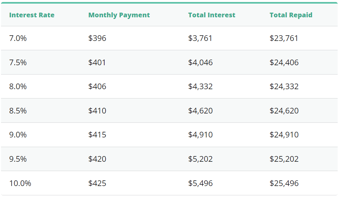Click the $25,496 total repaid value

tap(284, 183)
